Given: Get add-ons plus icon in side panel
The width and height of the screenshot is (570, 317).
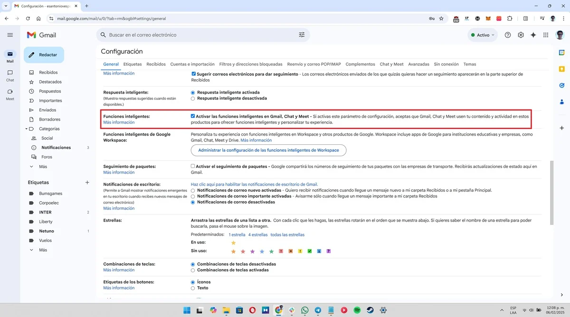Looking at the screenshot, I should pyautogui.click(x=561, y=128).
